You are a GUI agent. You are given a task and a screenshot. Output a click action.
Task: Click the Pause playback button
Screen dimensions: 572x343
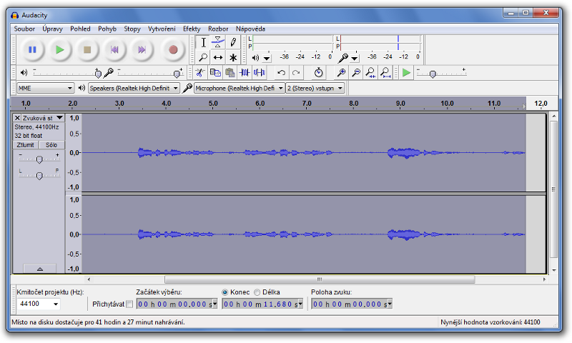32,50
